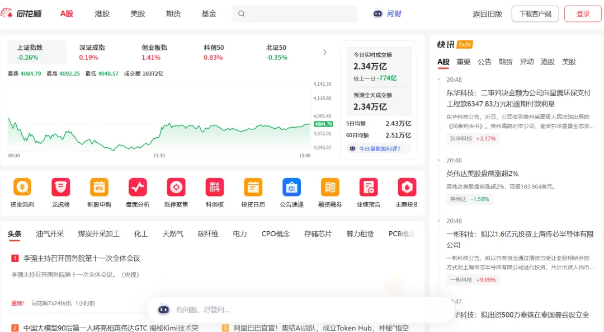This screenshot has height=332, width=604.
Task: Open 业绩预告 icon
Action: (369, 187)
